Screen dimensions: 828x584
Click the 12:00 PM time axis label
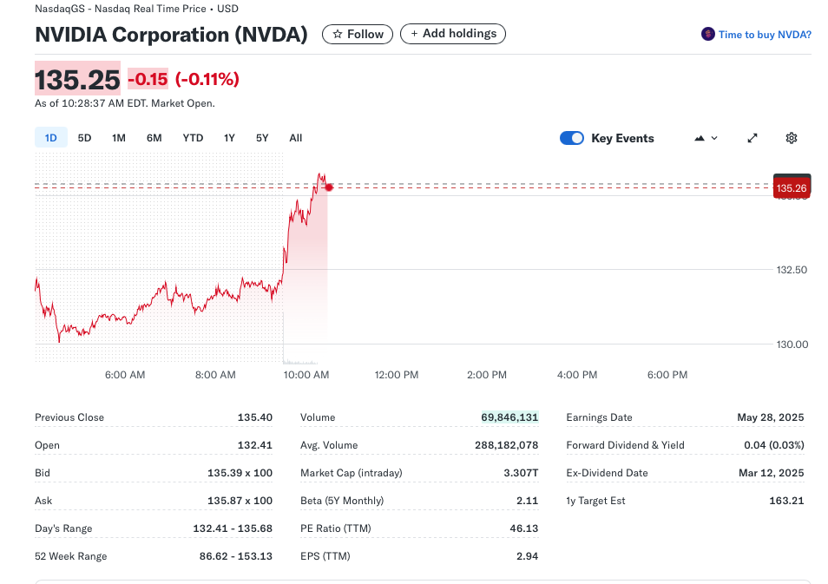click(397, 375)
